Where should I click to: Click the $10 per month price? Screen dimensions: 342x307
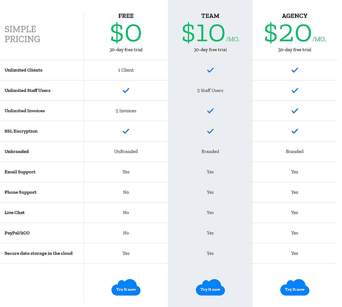(x=211, y=33)
